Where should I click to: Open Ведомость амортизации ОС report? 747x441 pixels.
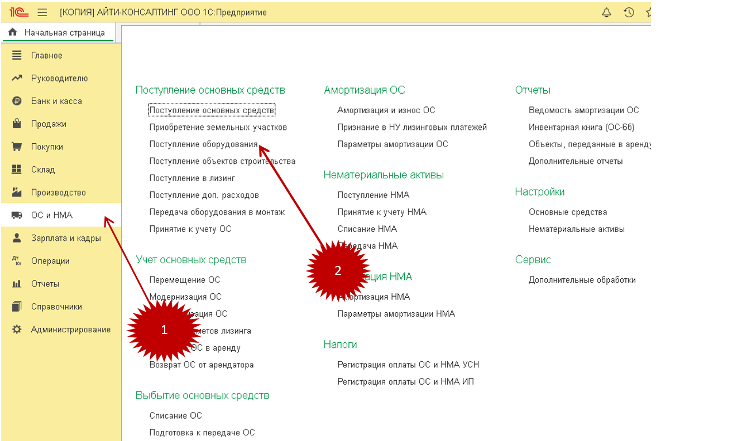584,110
